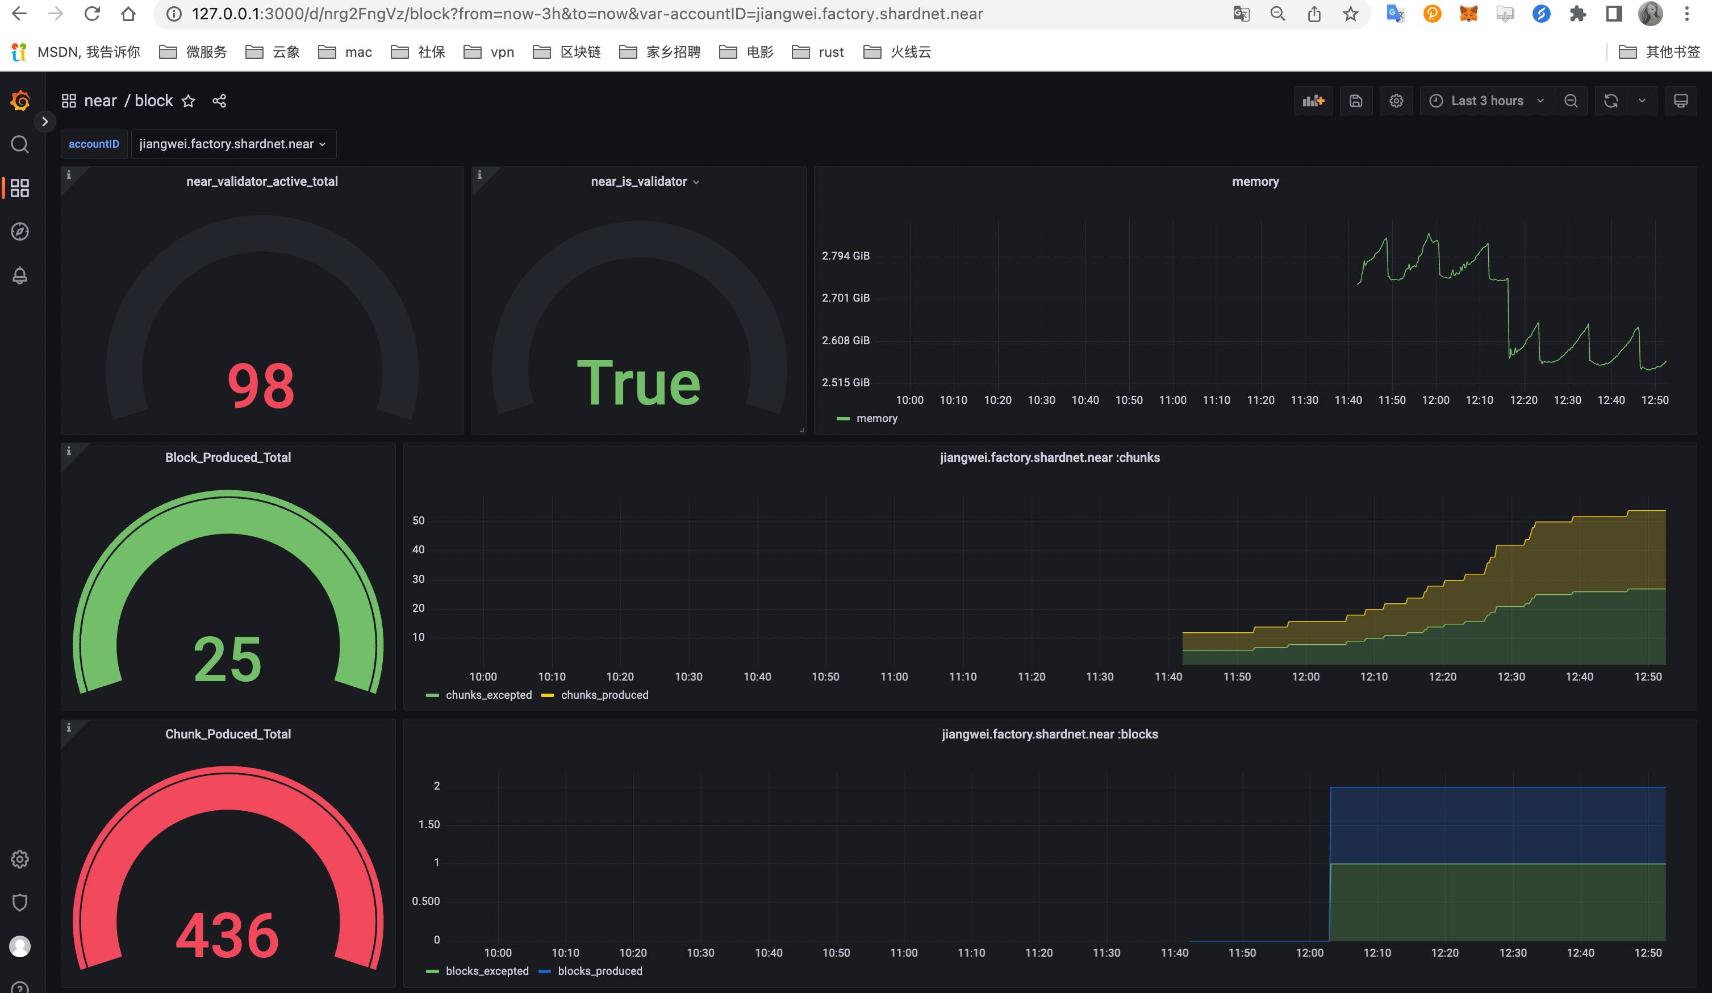The height and width of the screenshot is (993, 1712).
Task: Open vpn bookmarks folder
Action: click(x=488, y=52)
